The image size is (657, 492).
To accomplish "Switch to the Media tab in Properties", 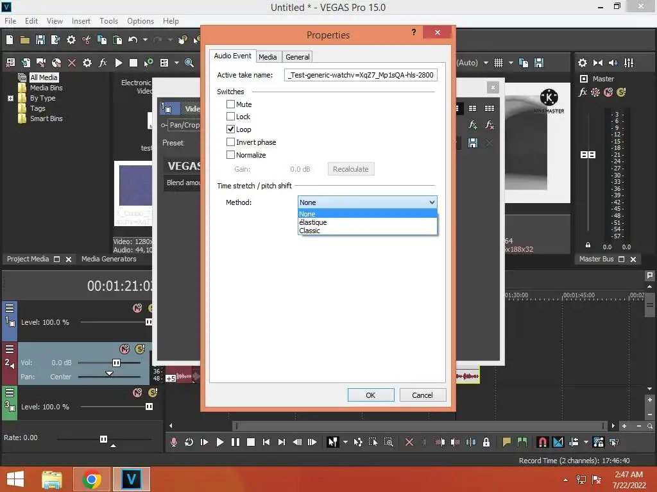I will point(268,57).
